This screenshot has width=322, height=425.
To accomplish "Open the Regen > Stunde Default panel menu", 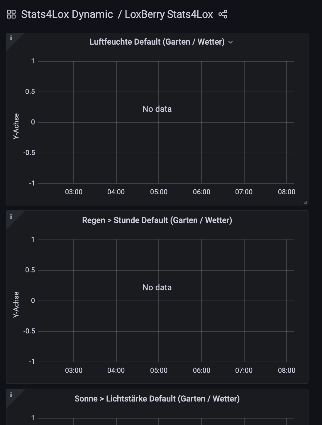I will [x=157, y=220].
